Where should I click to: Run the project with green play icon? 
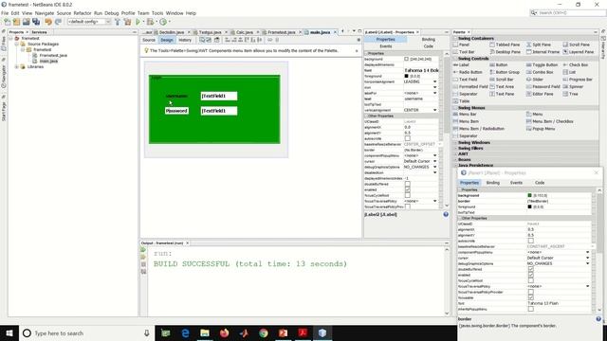tap(138, 22)
